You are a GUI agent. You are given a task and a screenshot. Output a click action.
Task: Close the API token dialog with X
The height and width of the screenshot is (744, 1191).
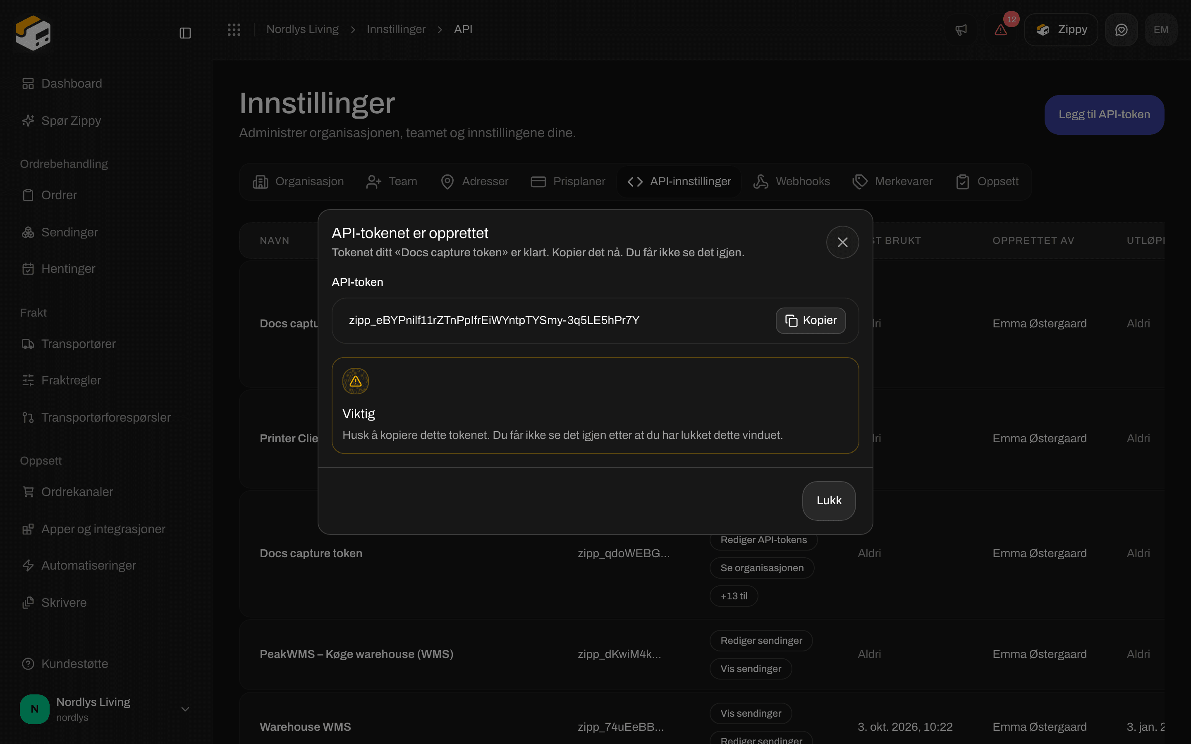coord(842,242)
